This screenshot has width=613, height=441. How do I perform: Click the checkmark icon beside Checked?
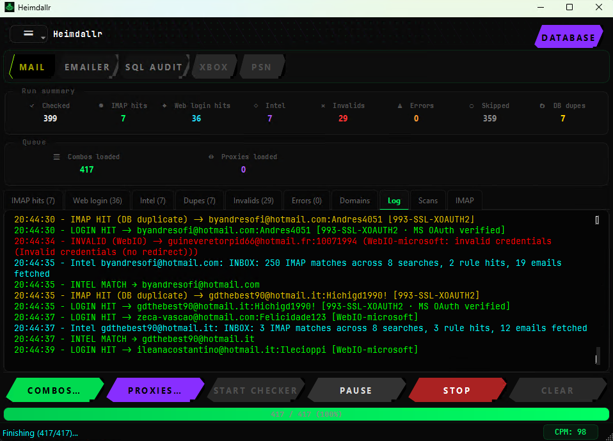[32, 106]
